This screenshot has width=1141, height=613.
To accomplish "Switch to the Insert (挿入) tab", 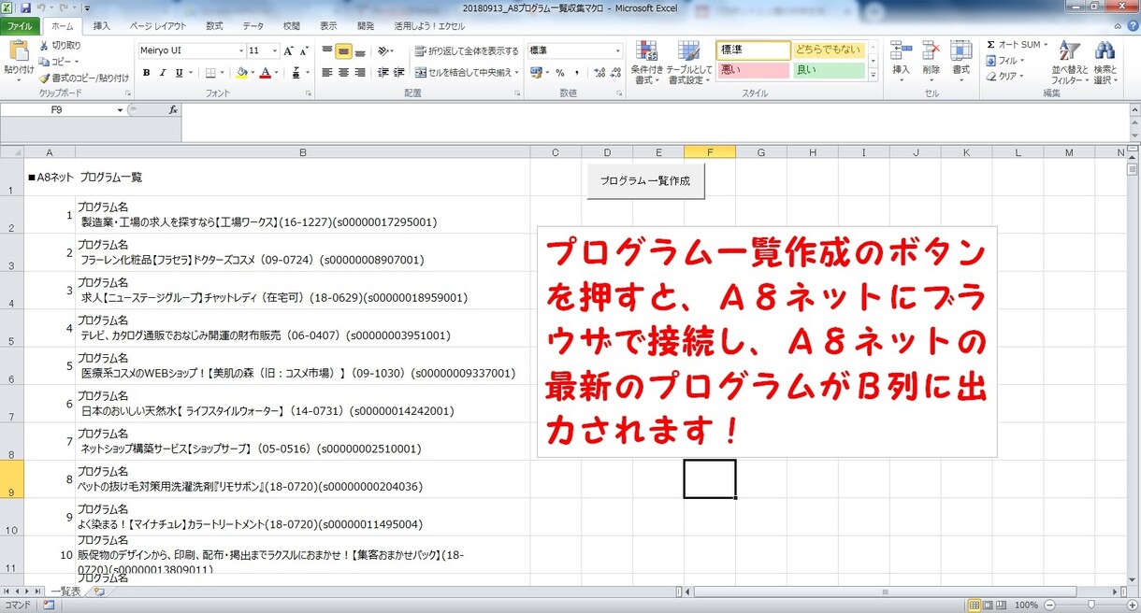I will [102, 26].
